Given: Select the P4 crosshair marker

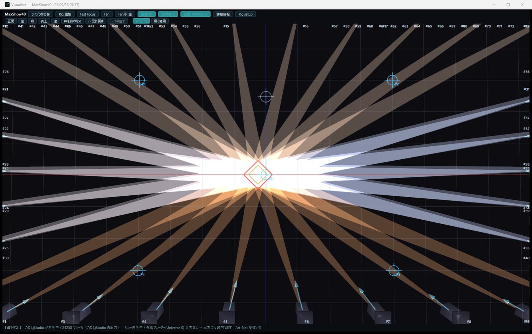Looking at the screenshot, I should pyautogui.click(x=138, y=271).
